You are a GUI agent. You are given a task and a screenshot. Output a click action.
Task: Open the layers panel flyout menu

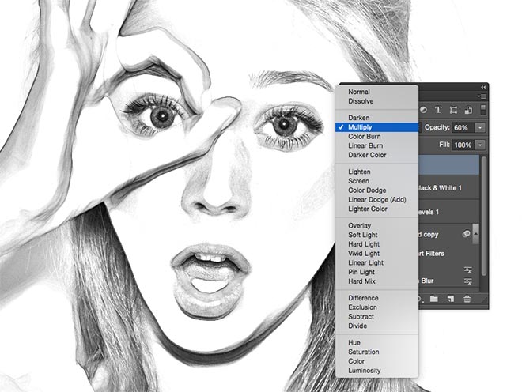(480, 96)
